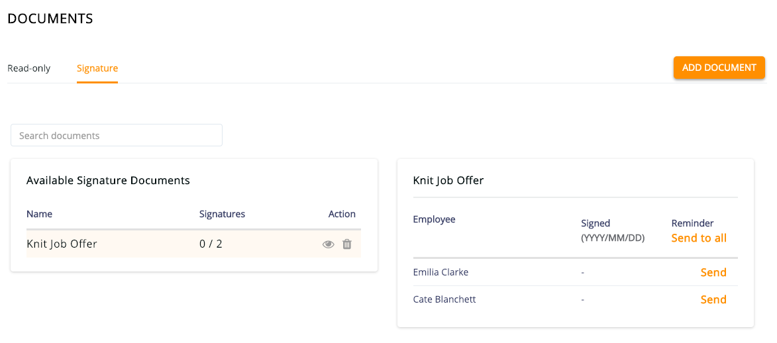
Task: Focus the Search documents field
Action: [x=117, y=135]
